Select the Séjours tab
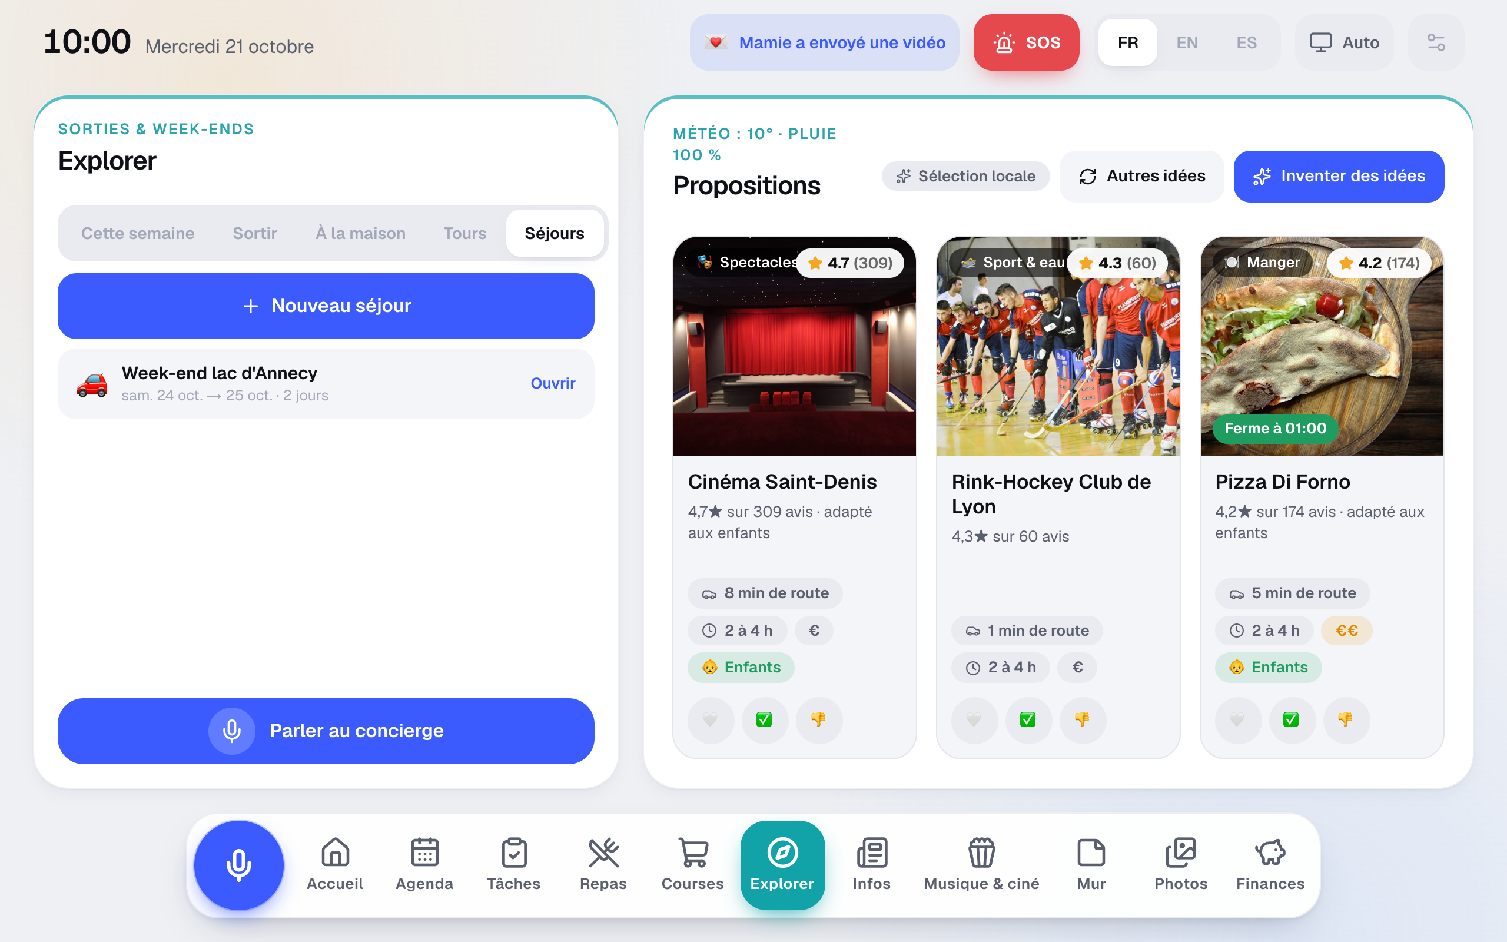This screenshot has height=942, width=1507. pyautogui.click(x=554, y=233)
